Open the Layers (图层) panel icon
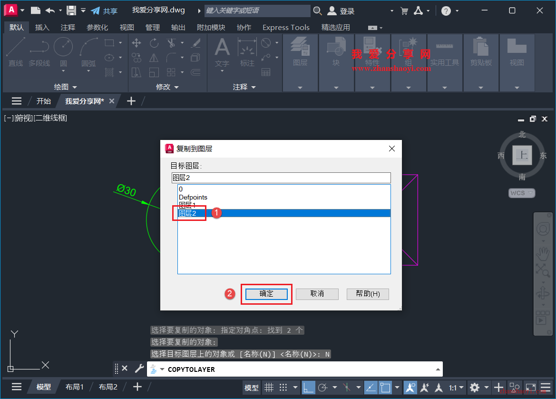This screenshot has width=556, height=399. pyautogui.click(x=300, y=52)
